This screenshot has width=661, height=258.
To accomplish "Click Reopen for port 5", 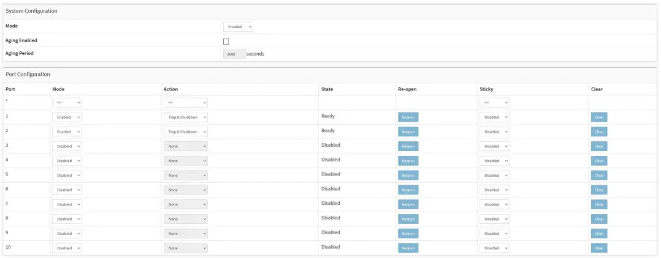I will point(408,175).
